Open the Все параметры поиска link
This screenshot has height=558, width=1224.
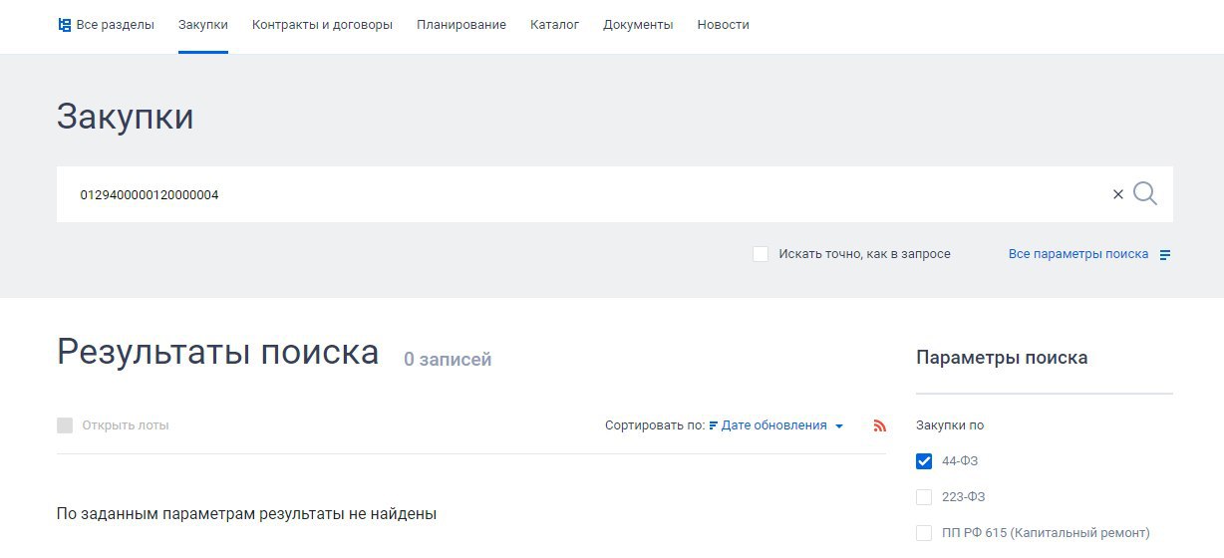(1078, 254)
